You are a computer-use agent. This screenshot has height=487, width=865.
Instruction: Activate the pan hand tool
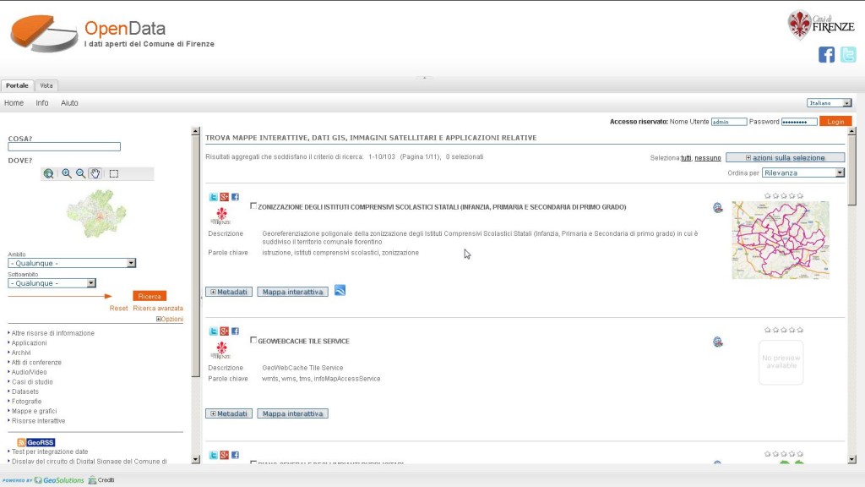[95, 173]
